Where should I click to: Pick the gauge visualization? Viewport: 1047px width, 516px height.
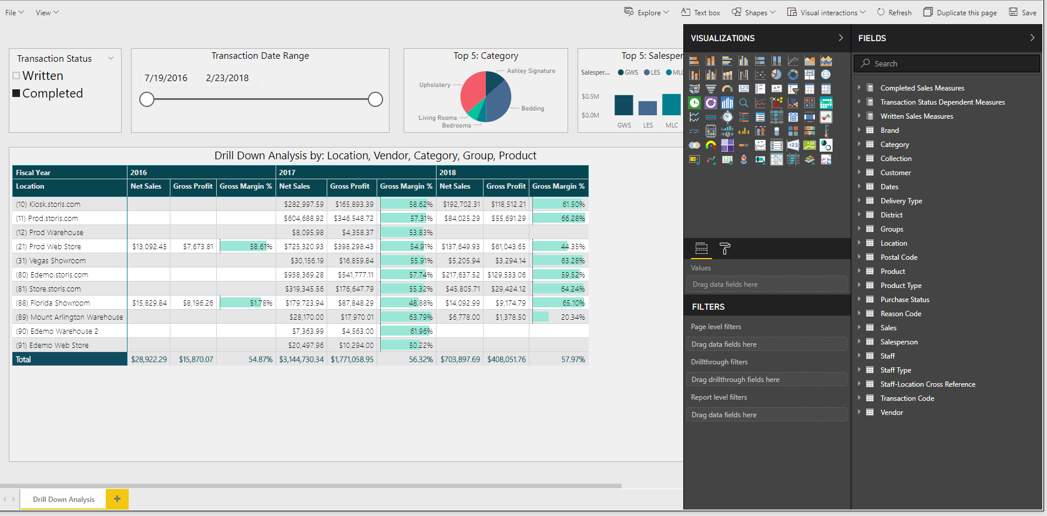coord(727,89)
